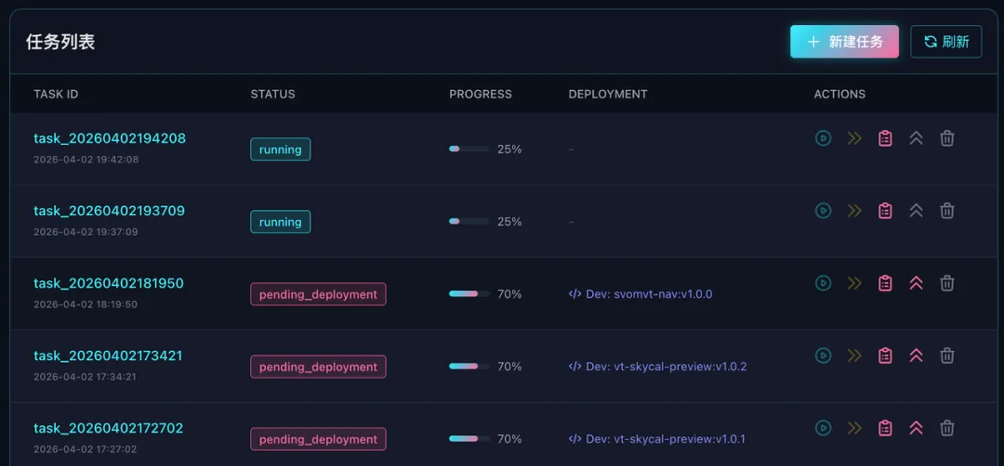
Task: Click double-chevron skip icon for task_20260402172702
Action: click(854, 428)
